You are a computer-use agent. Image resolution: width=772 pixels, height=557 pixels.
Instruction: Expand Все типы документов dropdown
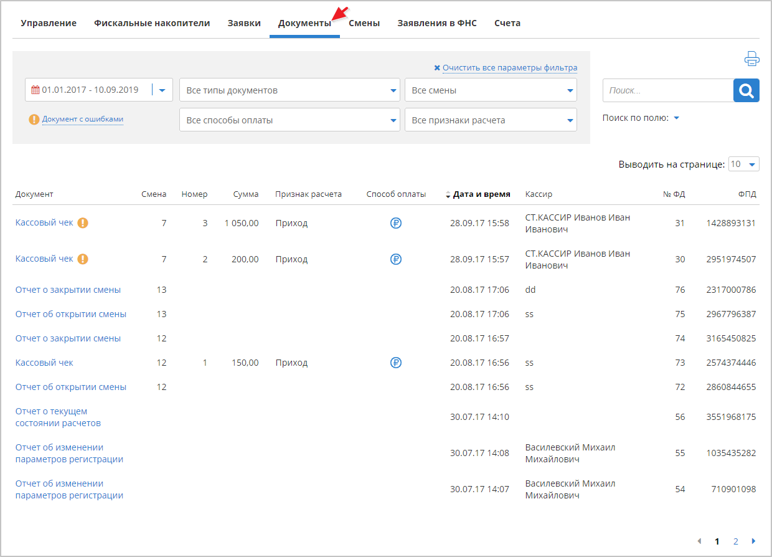coord(289,90)
